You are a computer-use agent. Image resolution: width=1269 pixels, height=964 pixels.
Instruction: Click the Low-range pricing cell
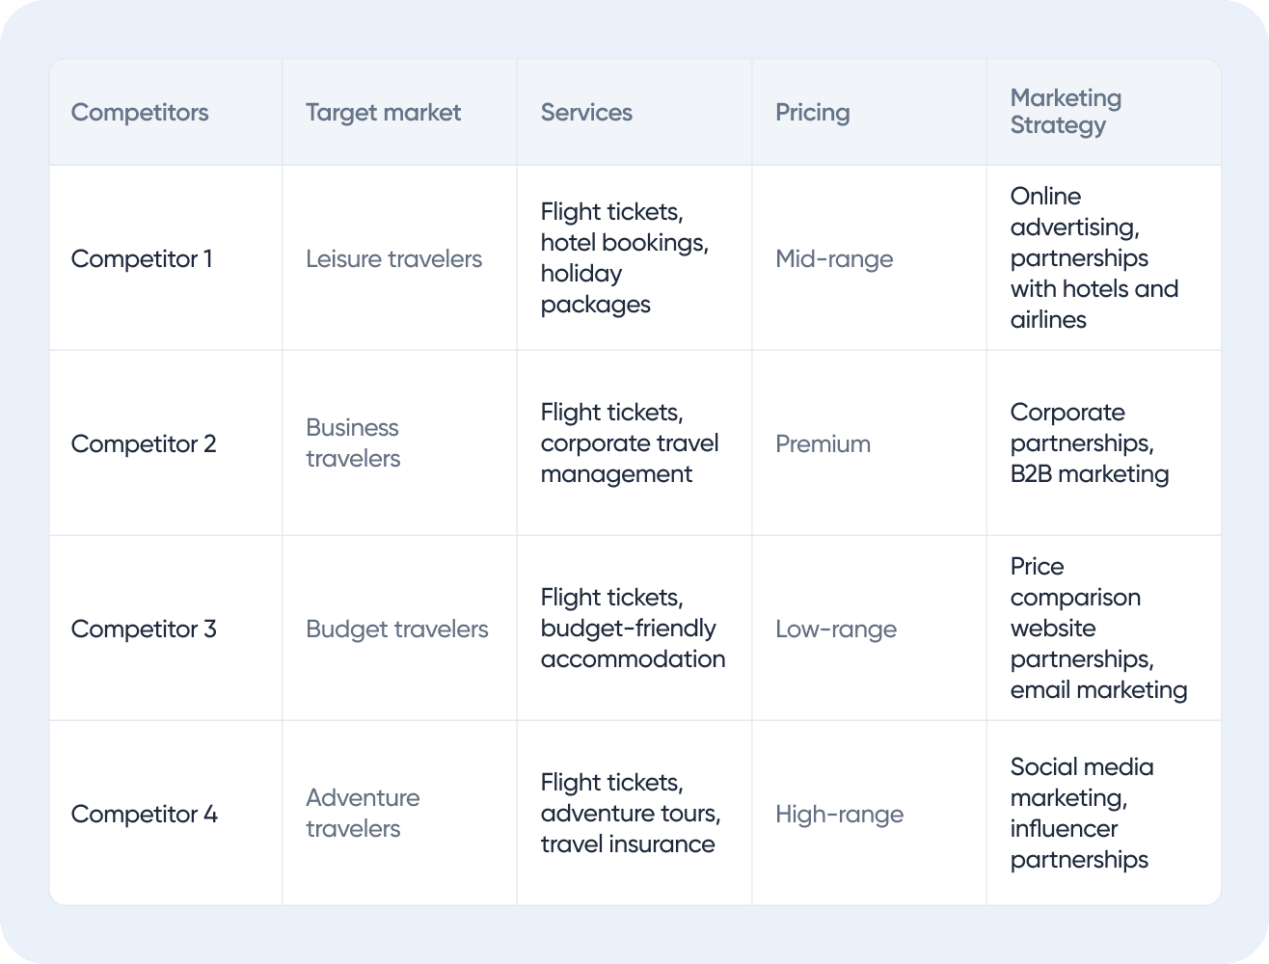point(836,629)
